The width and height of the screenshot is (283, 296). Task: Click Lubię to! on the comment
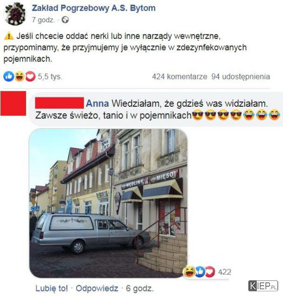[51, 288]
